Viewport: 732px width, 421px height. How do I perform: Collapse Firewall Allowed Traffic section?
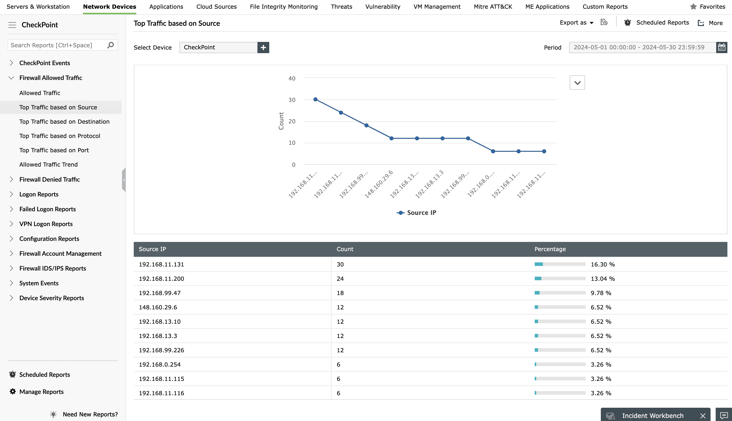[11, 78]
